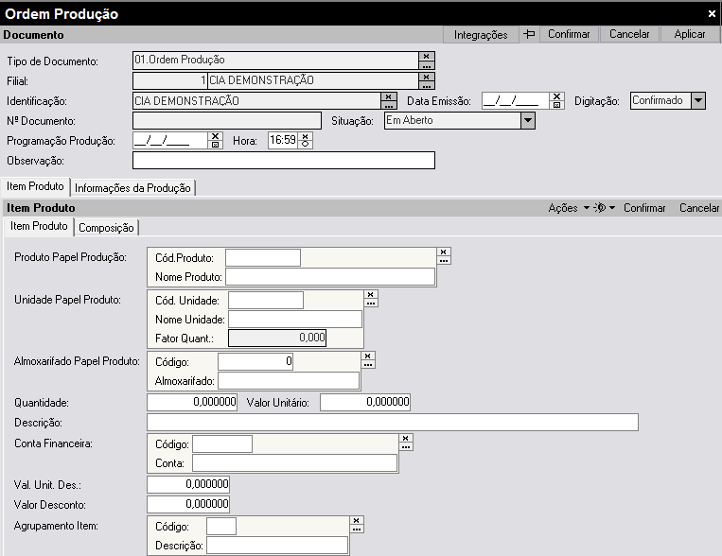Open calendar picker for Data Emissão

click(x=556, y=105)
